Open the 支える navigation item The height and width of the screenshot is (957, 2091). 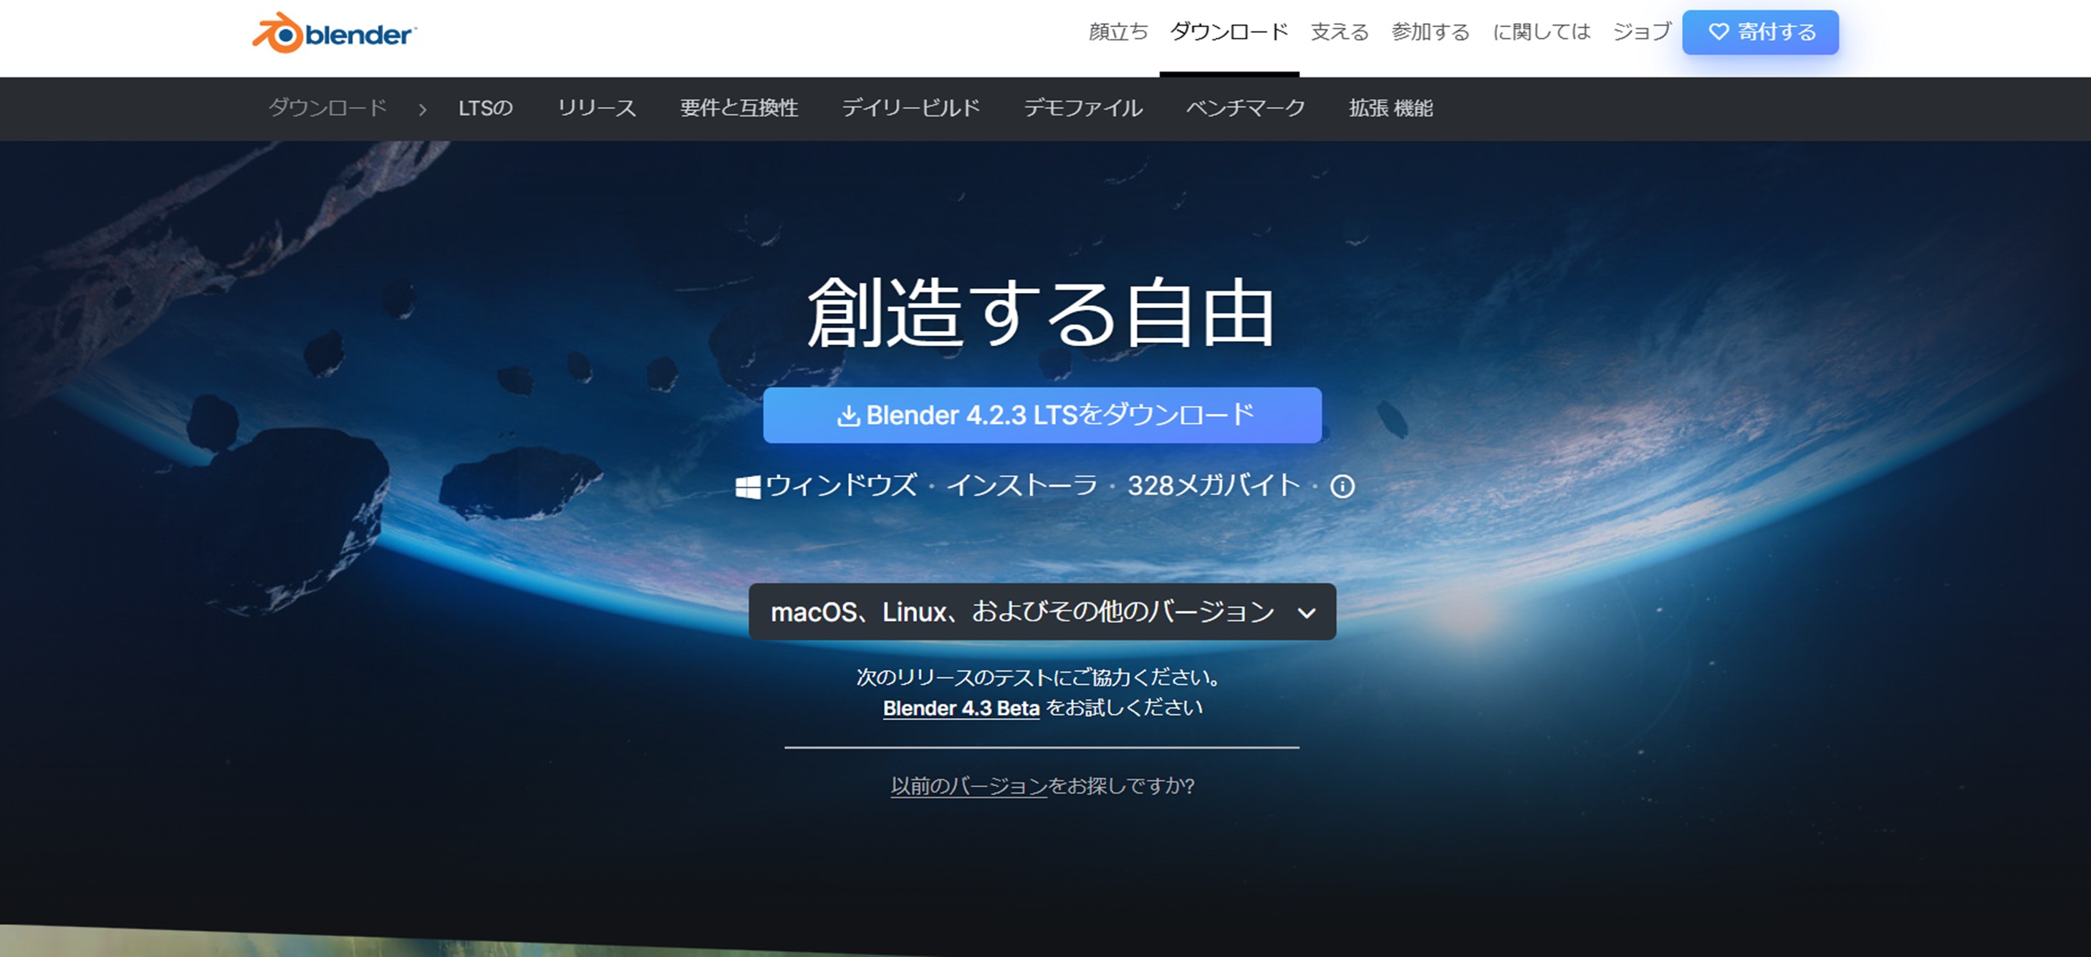coord(1340,32)
